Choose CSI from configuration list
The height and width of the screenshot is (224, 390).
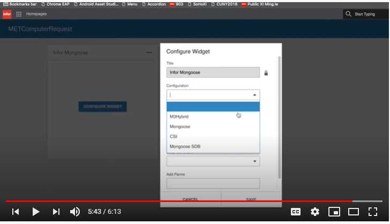[213, 137]
